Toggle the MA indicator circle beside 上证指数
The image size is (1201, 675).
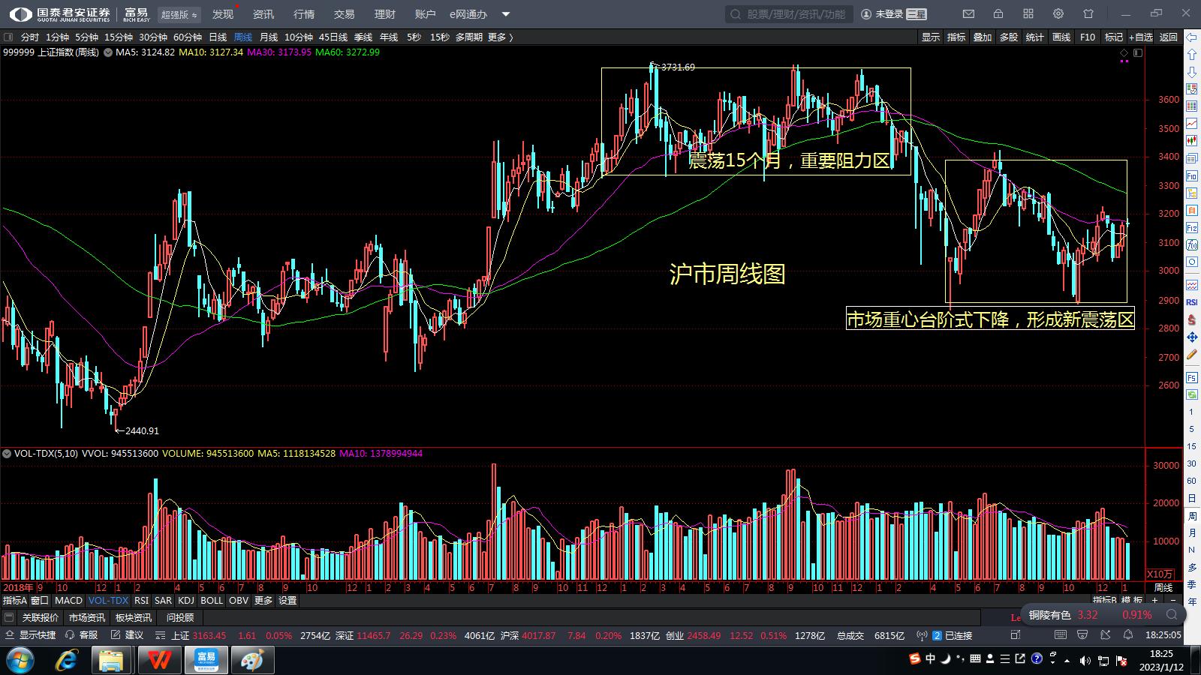click(x=108, y=52)
